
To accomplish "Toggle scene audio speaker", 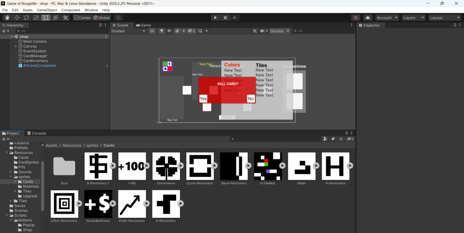I will (x=169, y=31).
